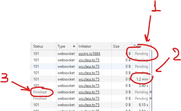Click status "101" in the sockjs.js:1684 row
This screenshot has height=111, width=181.
coord(36,54)
